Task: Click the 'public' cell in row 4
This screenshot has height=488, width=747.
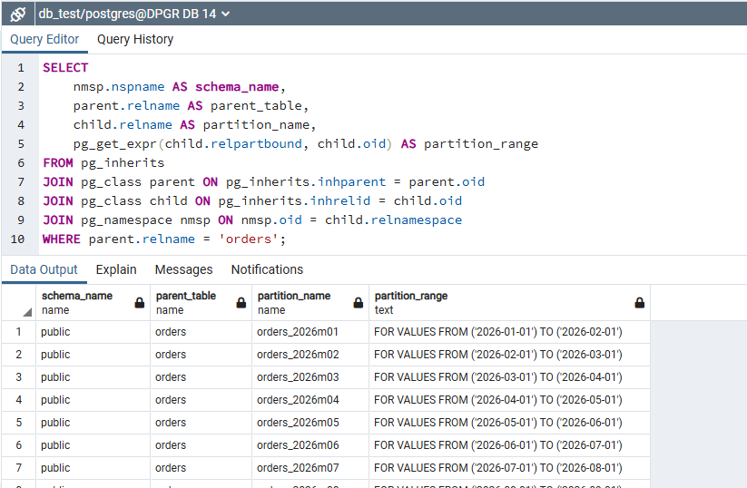Action: (93, 400)
